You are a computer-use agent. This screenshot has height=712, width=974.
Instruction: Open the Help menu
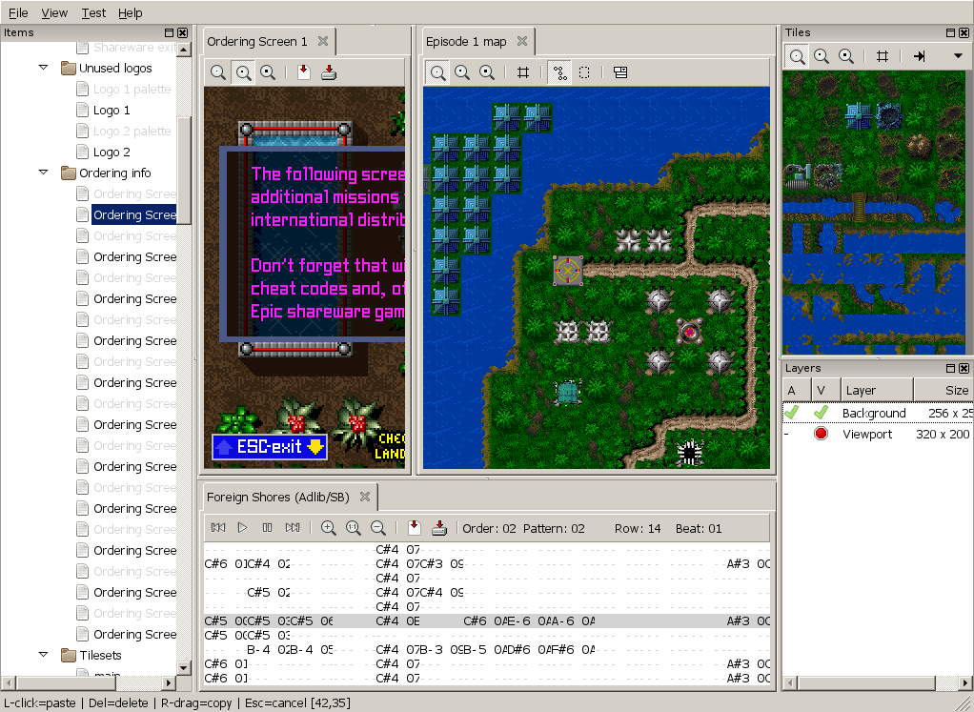(130, 13)
